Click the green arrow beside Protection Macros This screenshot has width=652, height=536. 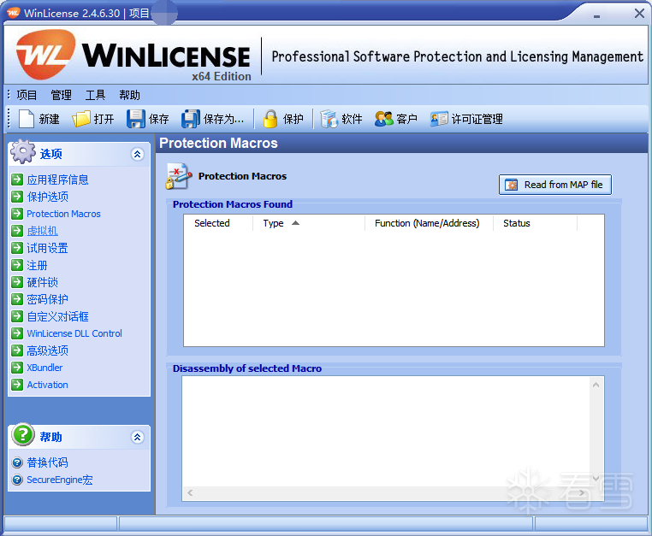pos(17,214)
